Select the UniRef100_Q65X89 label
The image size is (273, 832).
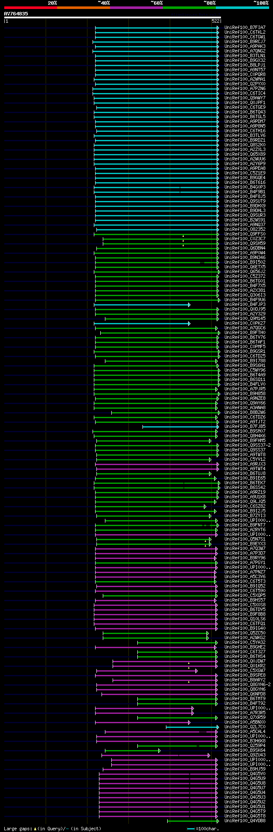pos(245,154)
